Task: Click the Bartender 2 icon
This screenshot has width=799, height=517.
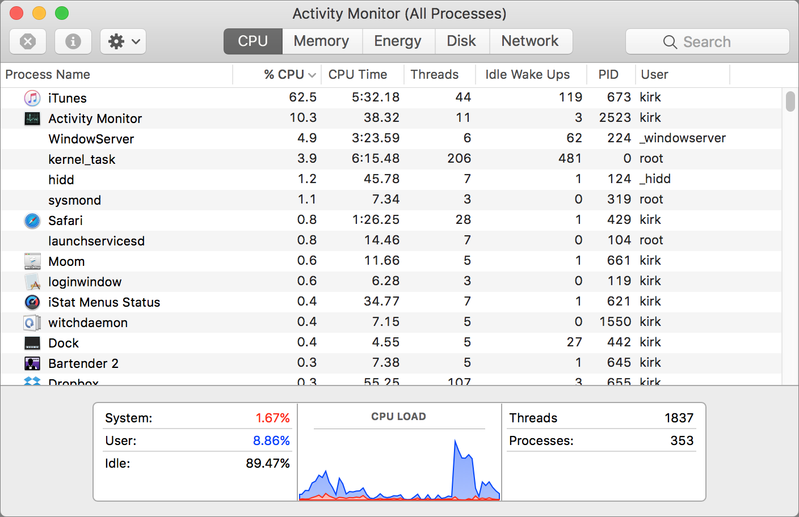Action: [32, 363]
